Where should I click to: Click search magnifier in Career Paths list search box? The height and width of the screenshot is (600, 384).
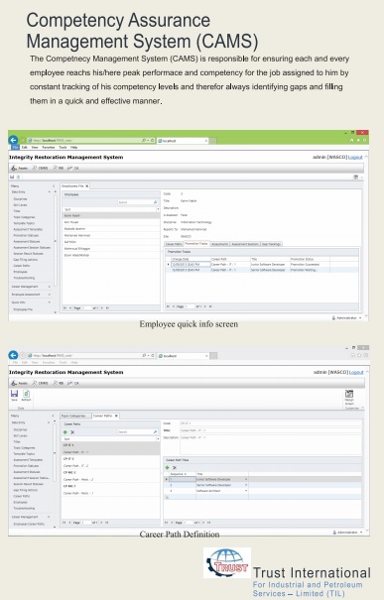156,432
